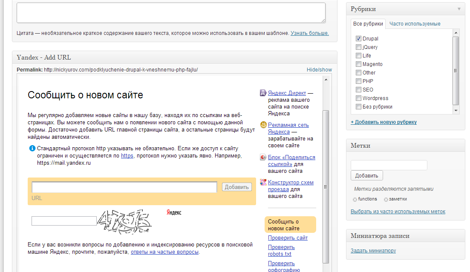Focus the tags input field under Метки
This screenshot has height=272, width=470.
click(x=389, y=165)
